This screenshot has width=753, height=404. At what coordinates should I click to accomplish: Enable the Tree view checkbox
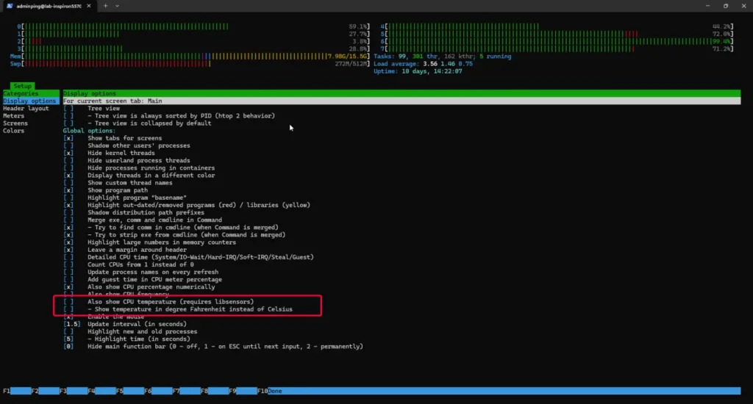pos(68,109)
